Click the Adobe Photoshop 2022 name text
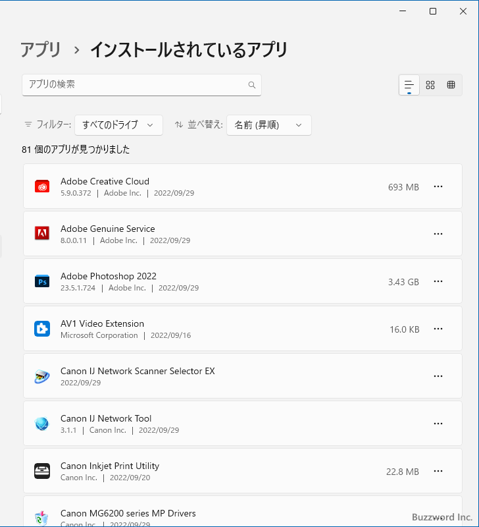Viewport: 479px width, 527px height. (x=109, y=276)
